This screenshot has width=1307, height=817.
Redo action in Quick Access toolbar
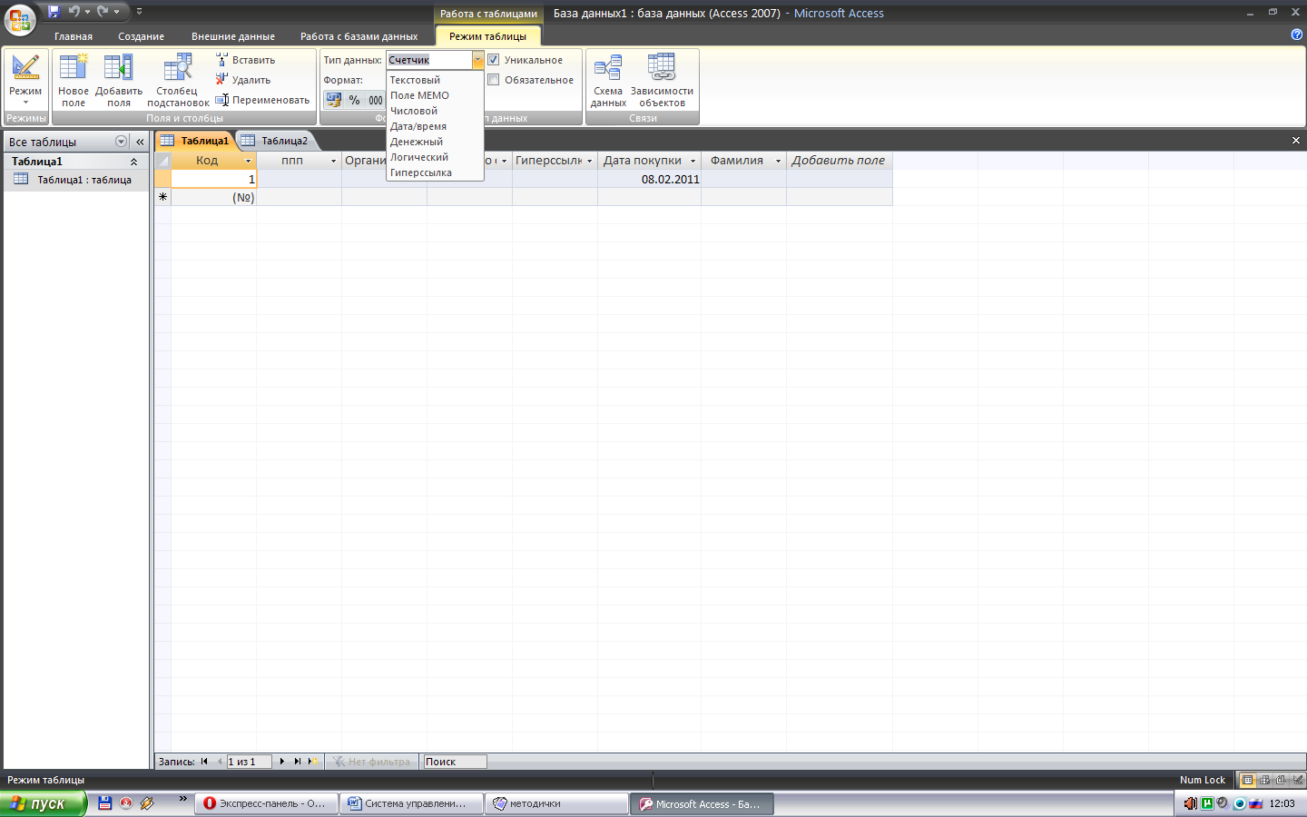(103, 12)
